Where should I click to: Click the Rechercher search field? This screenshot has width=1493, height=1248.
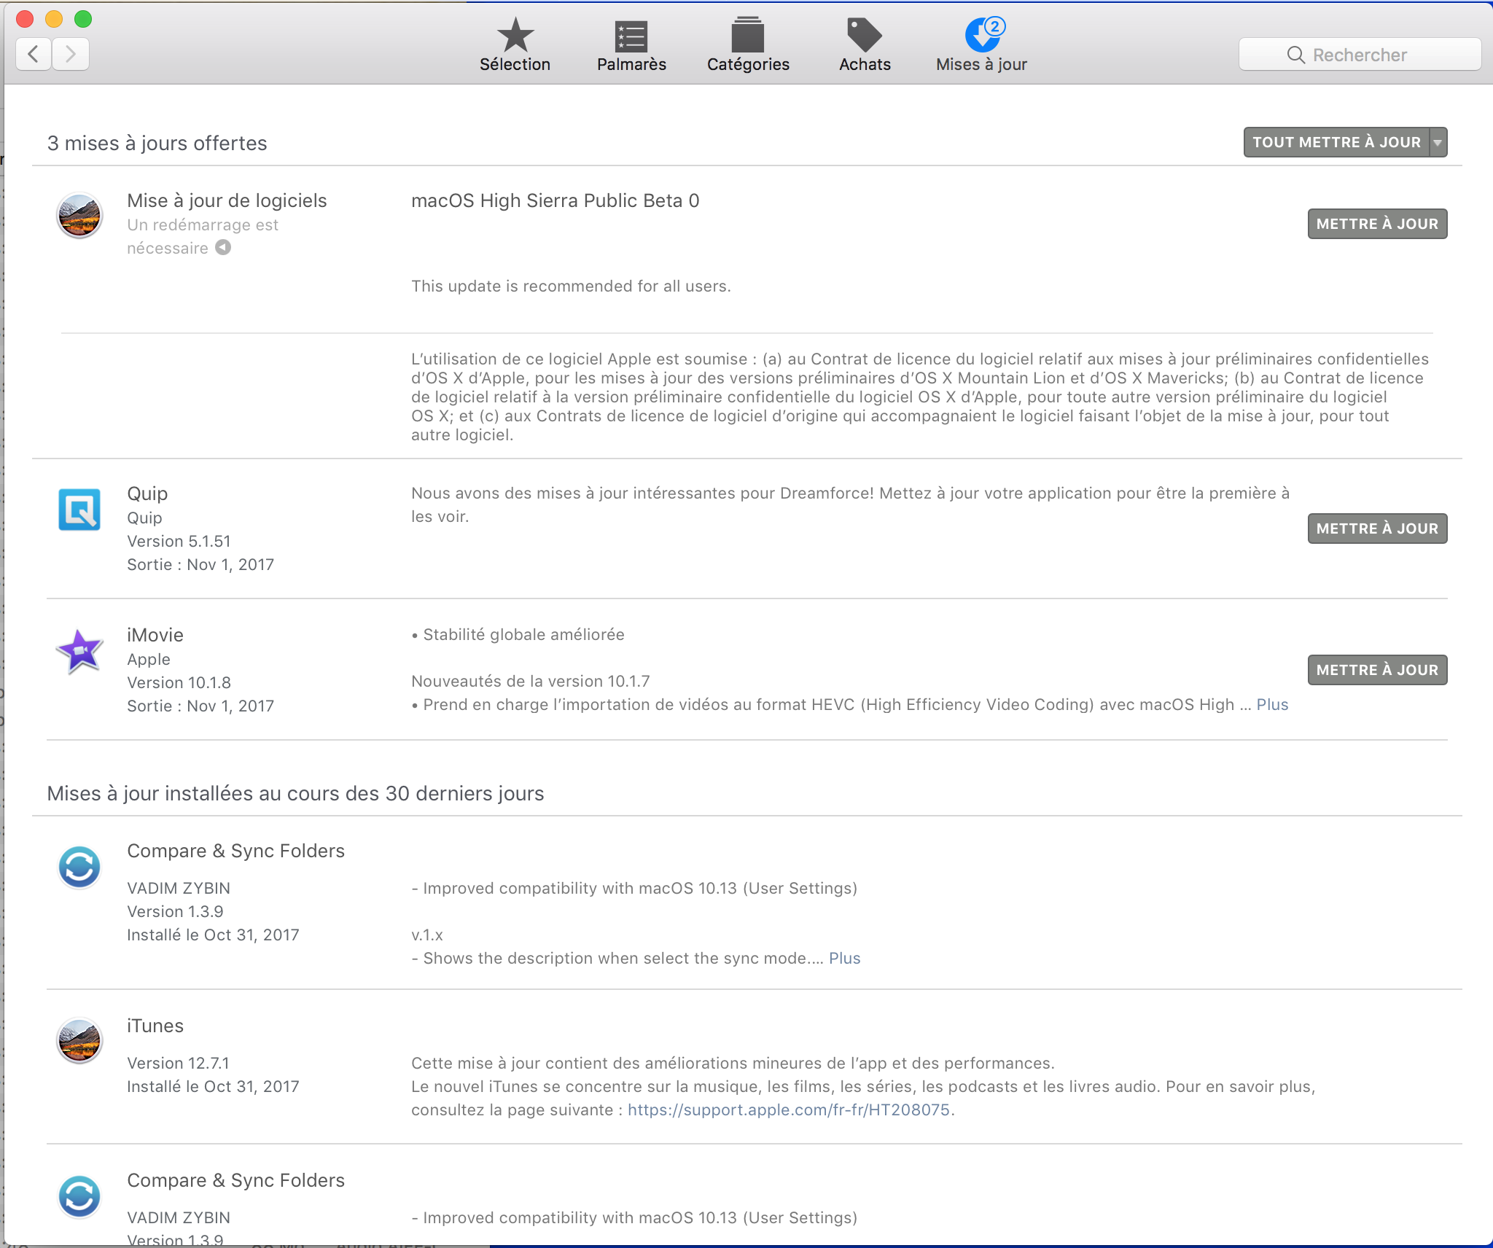click(1360, 55)
